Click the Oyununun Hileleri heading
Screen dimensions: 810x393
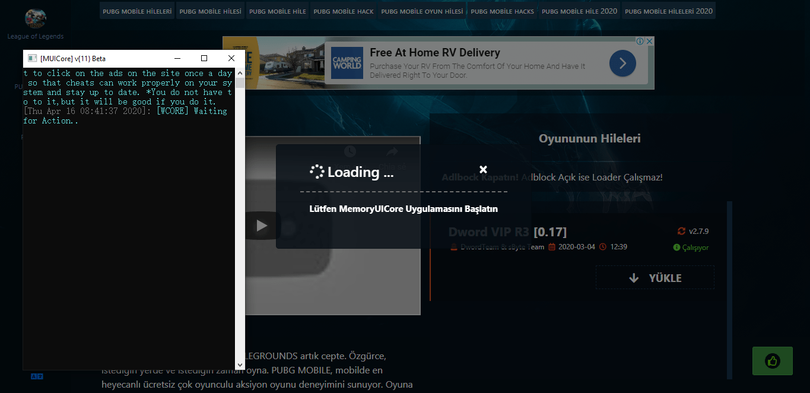[x=589, y=138]
